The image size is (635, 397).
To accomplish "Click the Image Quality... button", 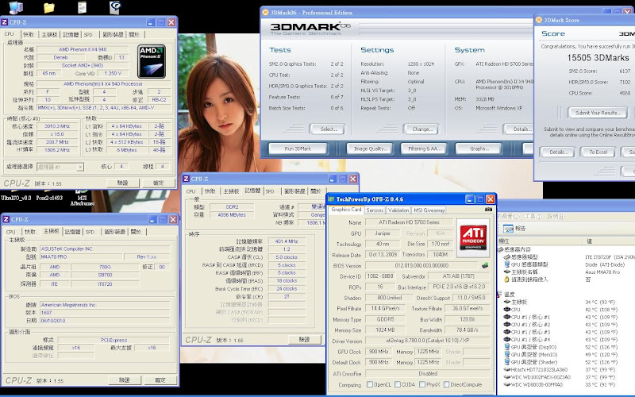I will point(371,148).
